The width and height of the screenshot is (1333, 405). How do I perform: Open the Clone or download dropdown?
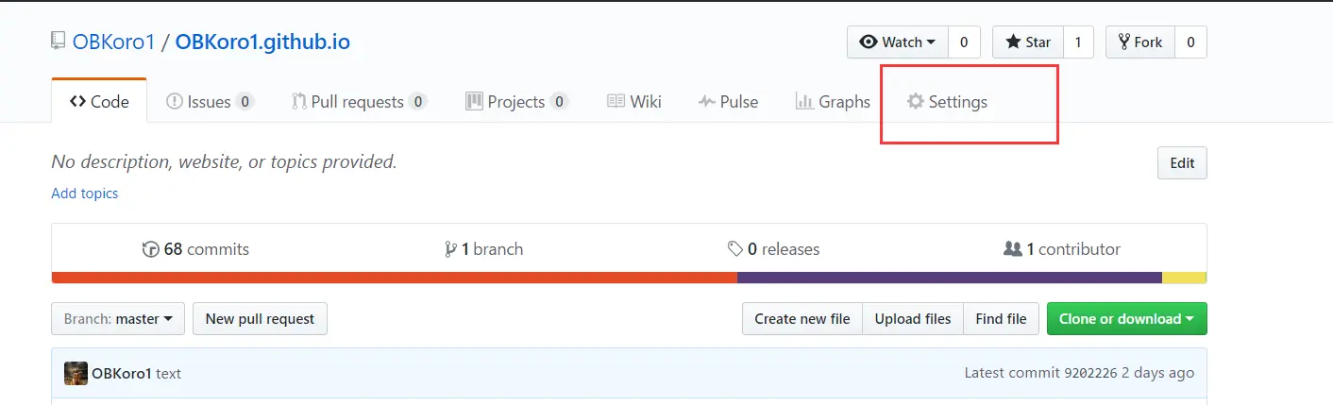pyautogui.click(x=1126, y=319)
